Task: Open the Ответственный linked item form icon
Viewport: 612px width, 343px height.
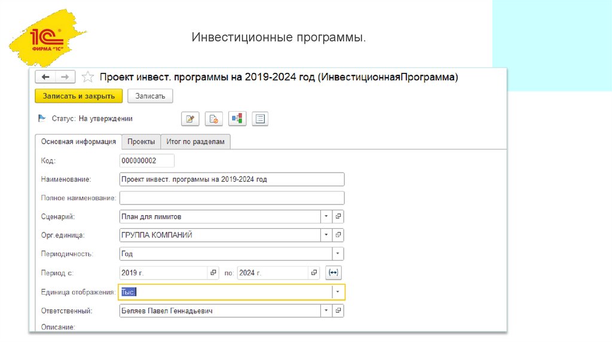Action: pyautogui.click(x=338, y=311)
